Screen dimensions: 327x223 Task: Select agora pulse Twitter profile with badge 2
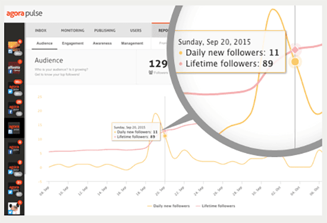[x=14, y=168]
